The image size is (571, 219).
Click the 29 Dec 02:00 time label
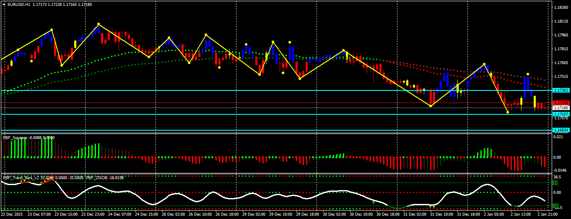coord(255,214)
